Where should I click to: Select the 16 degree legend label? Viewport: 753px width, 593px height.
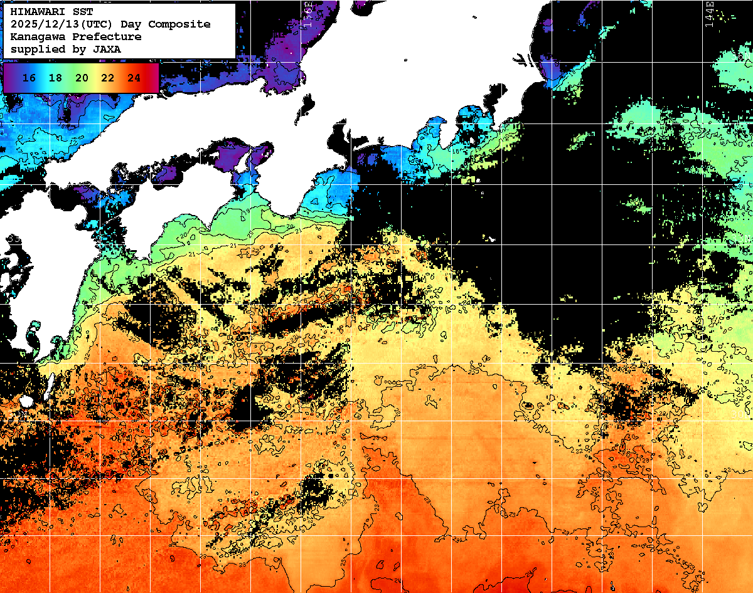tap(29, 78)
